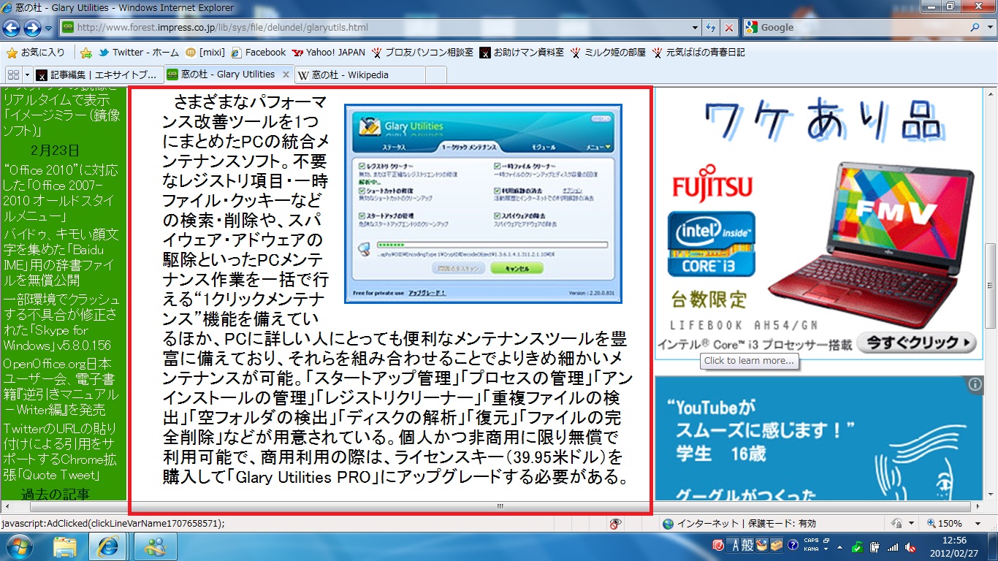Expand the privacy icon dropdown arrow
Image resolution: width=998 pixels, height=561 pixels.
911,524
